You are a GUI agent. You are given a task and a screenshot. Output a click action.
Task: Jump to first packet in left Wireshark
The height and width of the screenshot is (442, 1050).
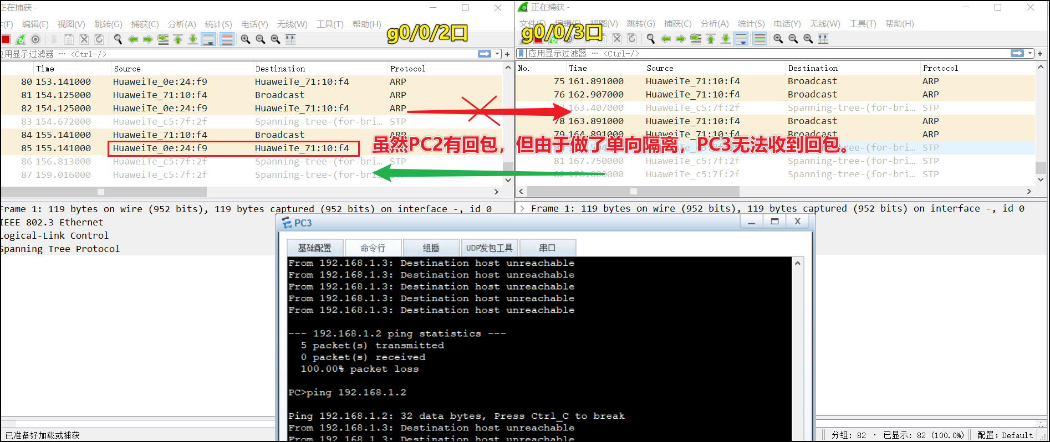[x=178, y=39]
